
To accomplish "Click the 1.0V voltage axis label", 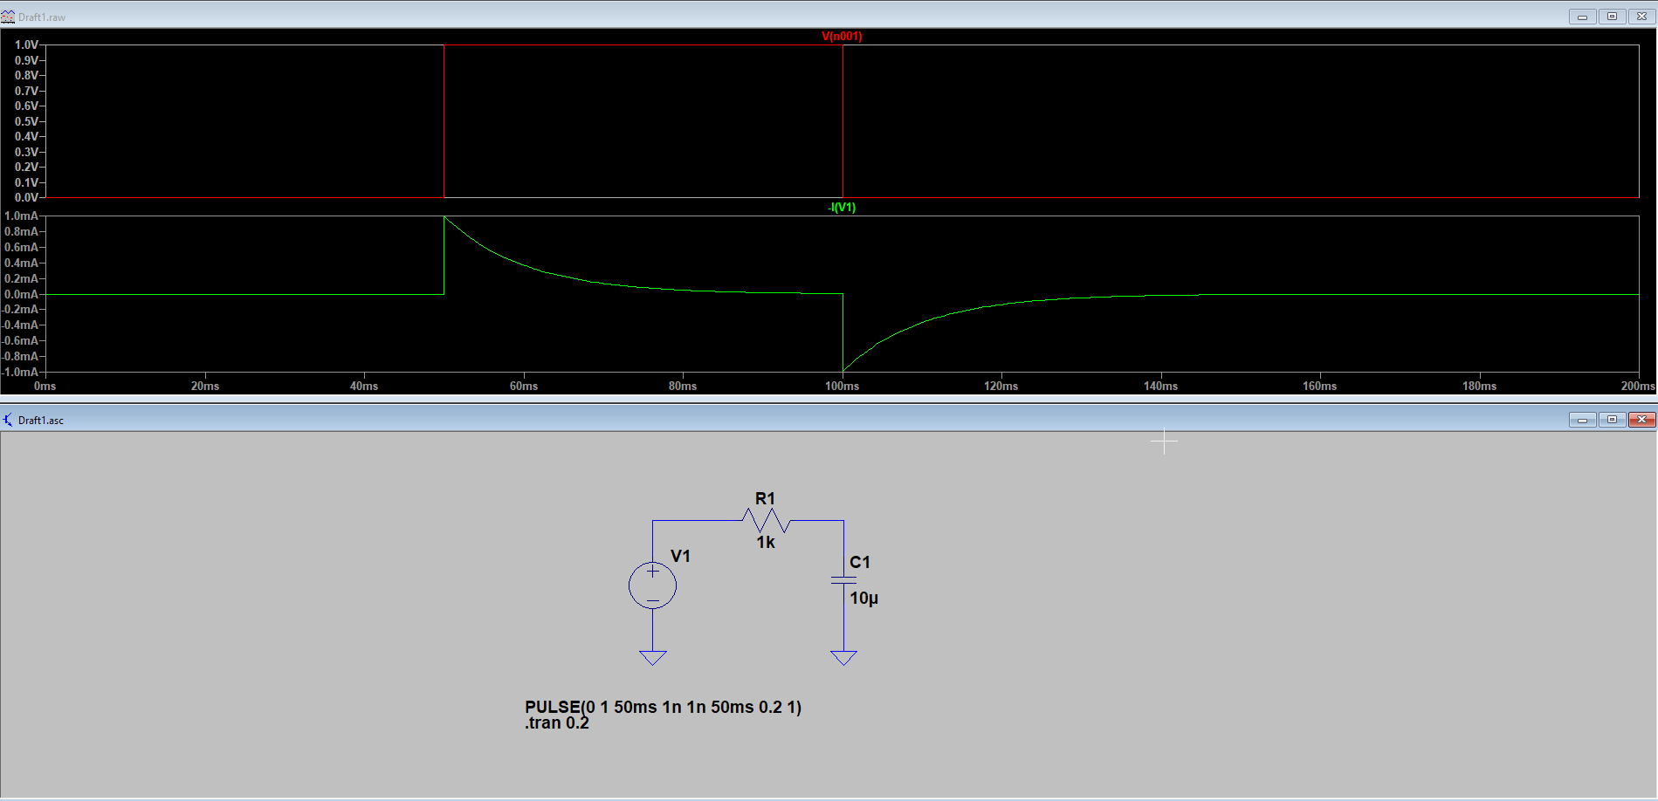I will coord(26,44).
